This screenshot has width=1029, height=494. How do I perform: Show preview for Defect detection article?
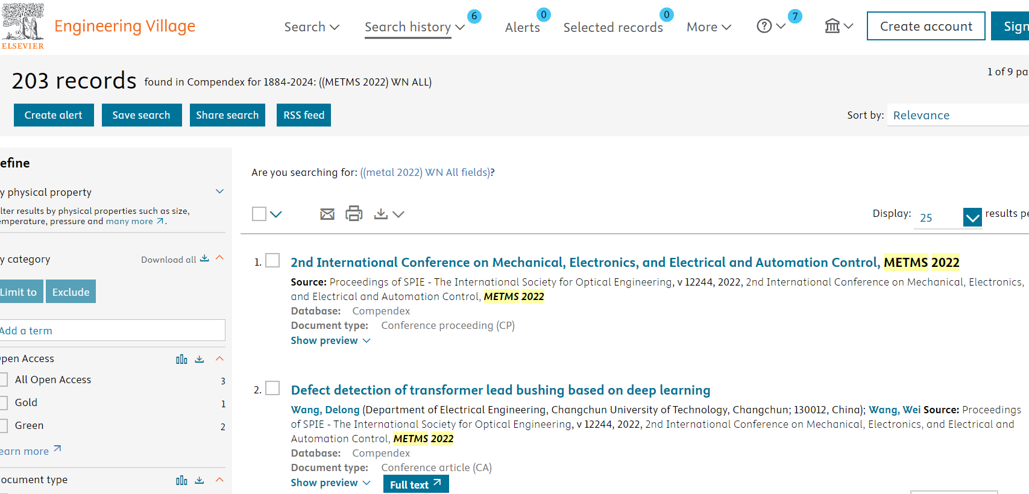coord(330,483)
